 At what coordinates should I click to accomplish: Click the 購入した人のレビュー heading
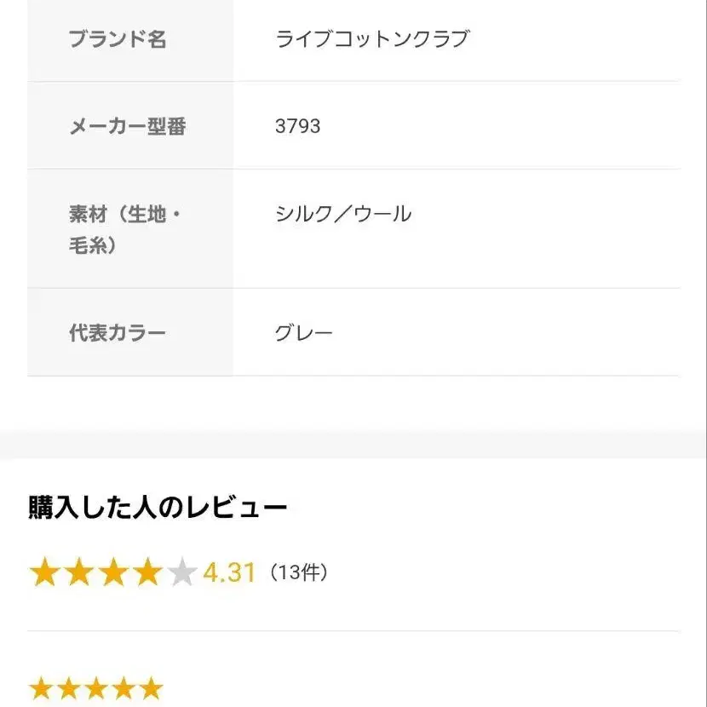(x=158, y=508)
